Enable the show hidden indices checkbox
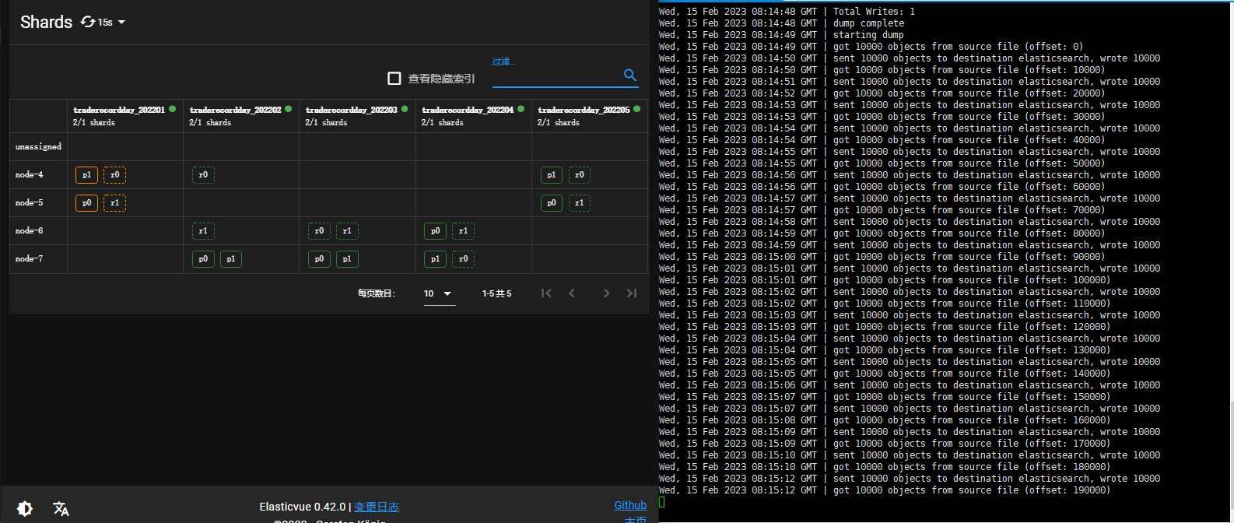1234x523 pixels. (x=394, y=79)
